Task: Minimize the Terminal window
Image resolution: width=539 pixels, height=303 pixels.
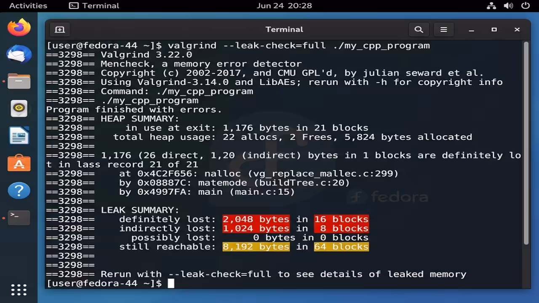Action: 472,29
